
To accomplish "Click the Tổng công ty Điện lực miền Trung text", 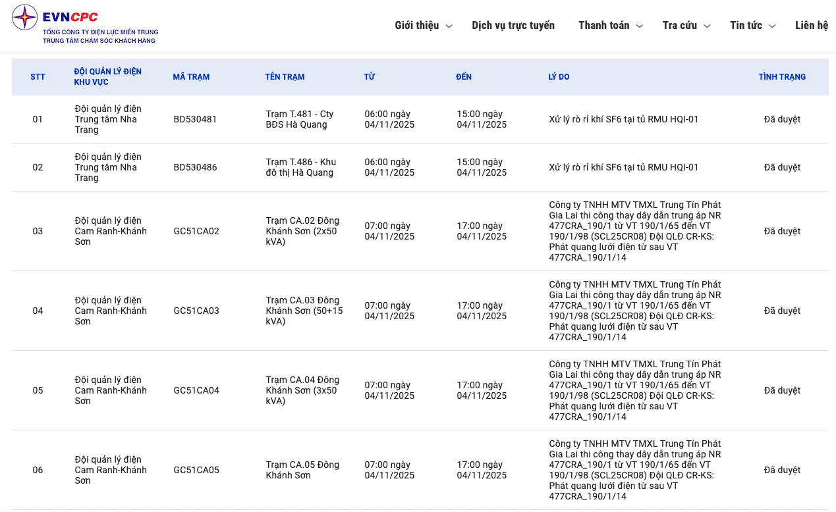I will [100, 32].
